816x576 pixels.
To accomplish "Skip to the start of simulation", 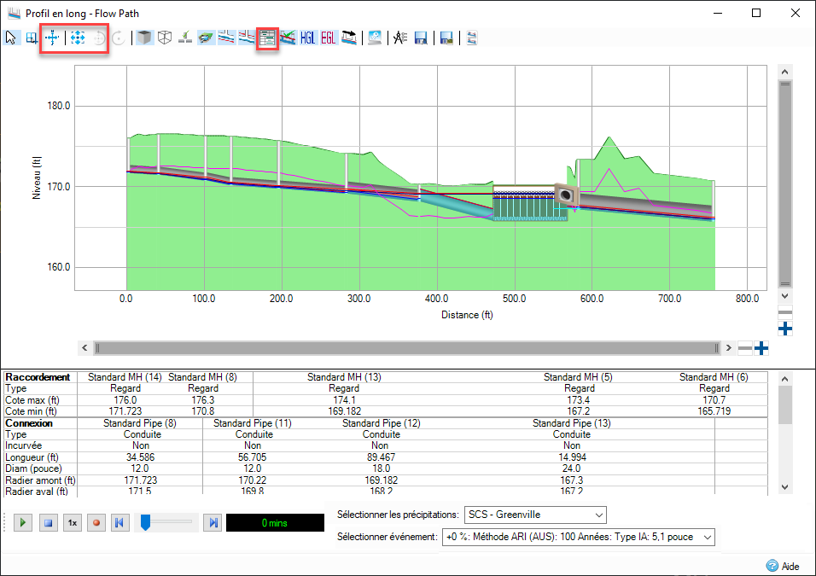I will (x=119, y=522).
